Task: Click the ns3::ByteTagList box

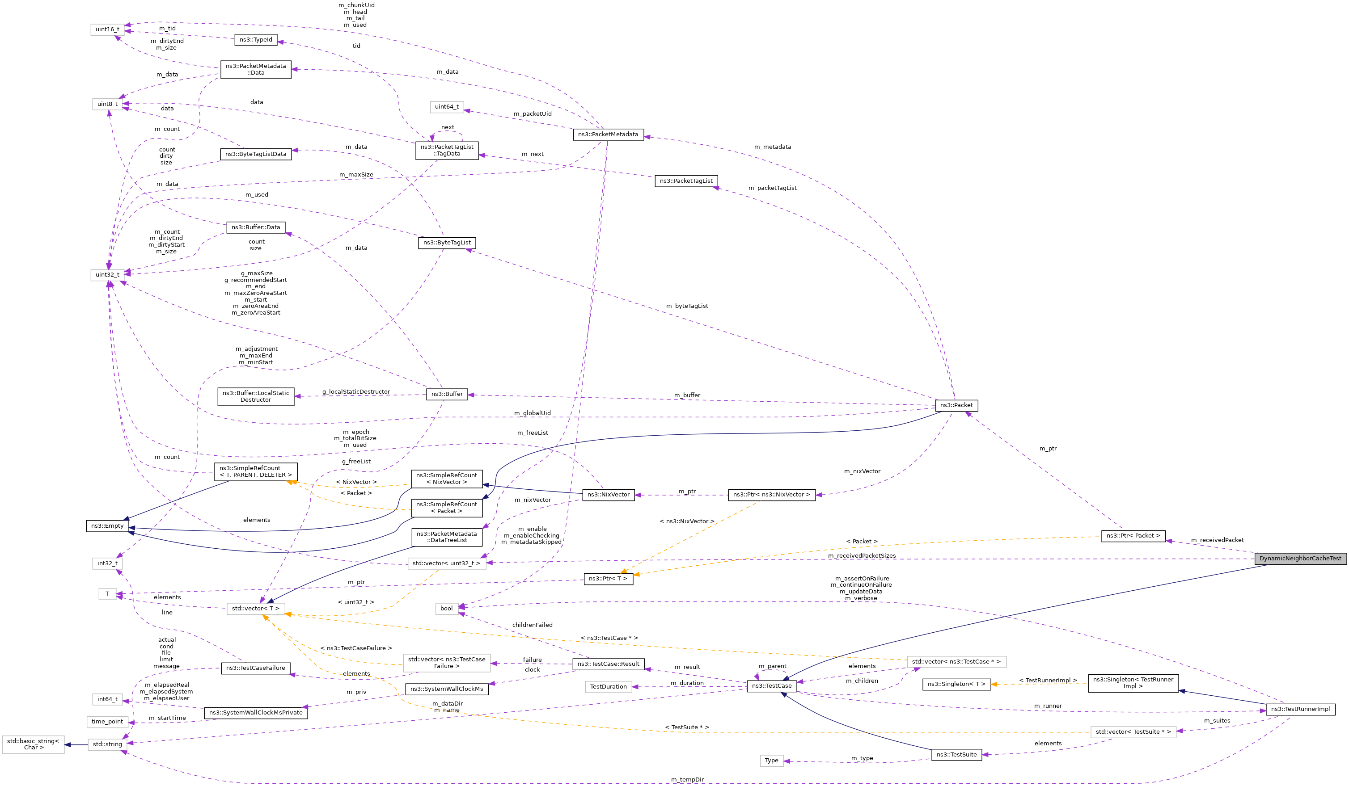Action: 448,242
